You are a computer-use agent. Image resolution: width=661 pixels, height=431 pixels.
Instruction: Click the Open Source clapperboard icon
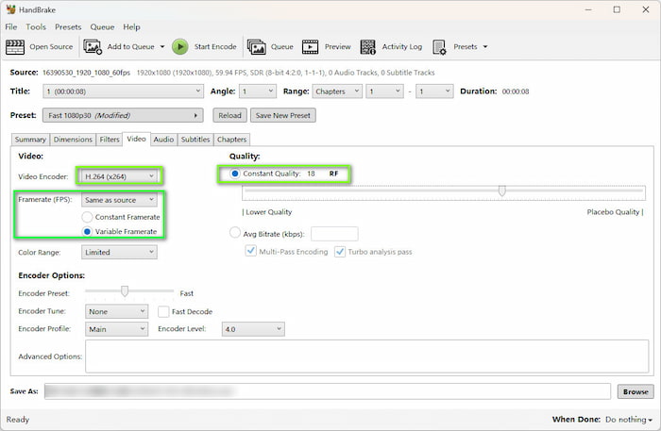click(x=15, y=47)
